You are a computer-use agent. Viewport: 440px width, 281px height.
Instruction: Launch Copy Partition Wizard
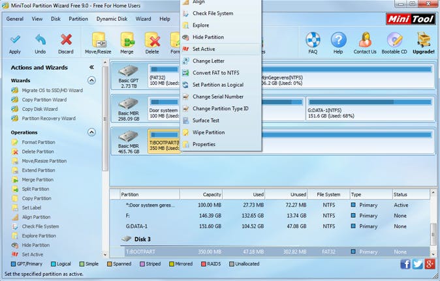39,100
